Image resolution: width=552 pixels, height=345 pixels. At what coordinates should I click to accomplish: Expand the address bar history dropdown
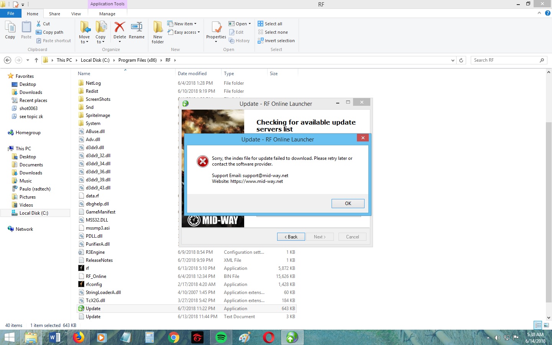pyautogui.click(x=453, y=60)
